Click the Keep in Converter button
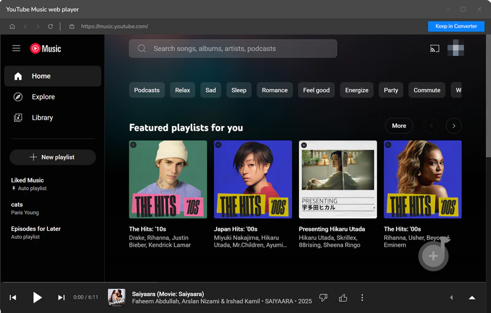Viewport: 491px width, 313px height. (x=456, y=26)
